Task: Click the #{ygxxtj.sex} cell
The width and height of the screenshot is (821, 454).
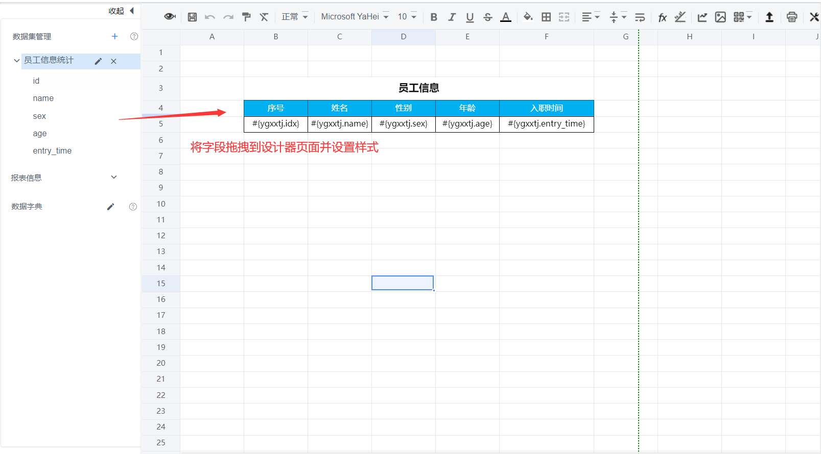Action: click(x=404, y=124)
